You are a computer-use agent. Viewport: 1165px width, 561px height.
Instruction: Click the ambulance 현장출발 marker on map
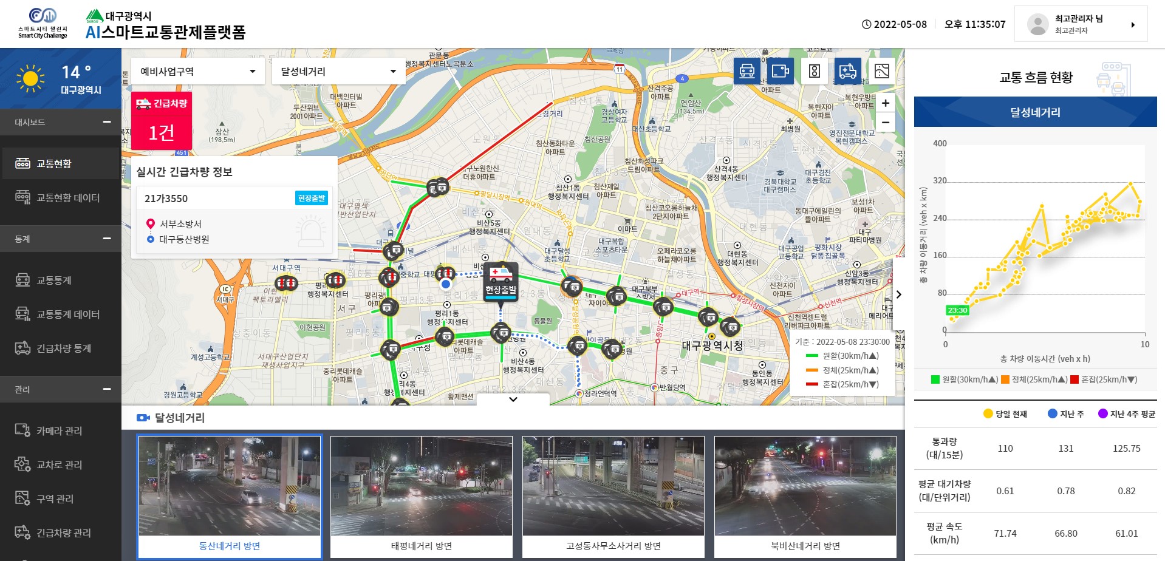pos(501,280)
